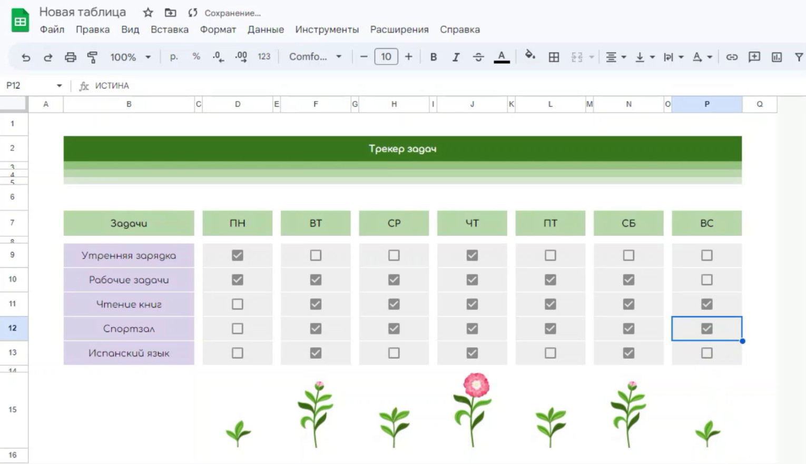Open the Инструменты menu
Viewport: 806px width, 464px height.
327,29
